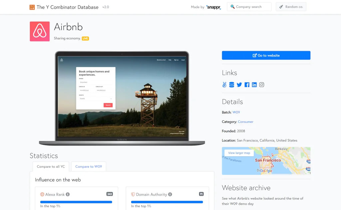Open the View larger map button
Screen dimensions: 341x210
click(239, 152)
